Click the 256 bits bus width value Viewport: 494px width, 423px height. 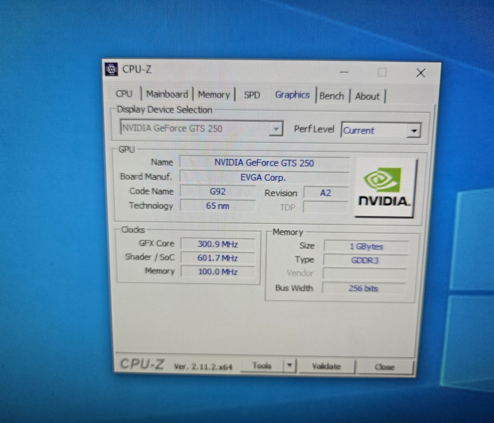tap(363, 288)
